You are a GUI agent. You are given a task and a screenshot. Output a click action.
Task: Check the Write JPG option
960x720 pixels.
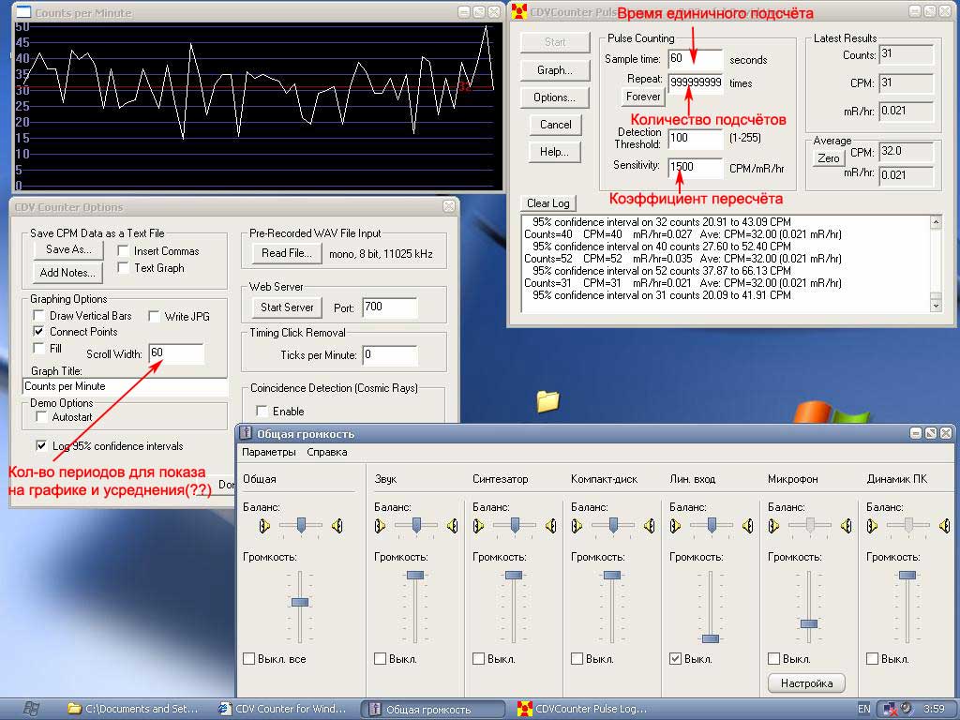[156, 317]
